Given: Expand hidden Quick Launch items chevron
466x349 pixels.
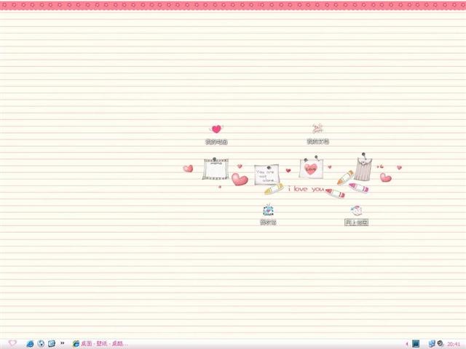Looking at the screenshot, I should click(62, 343).
